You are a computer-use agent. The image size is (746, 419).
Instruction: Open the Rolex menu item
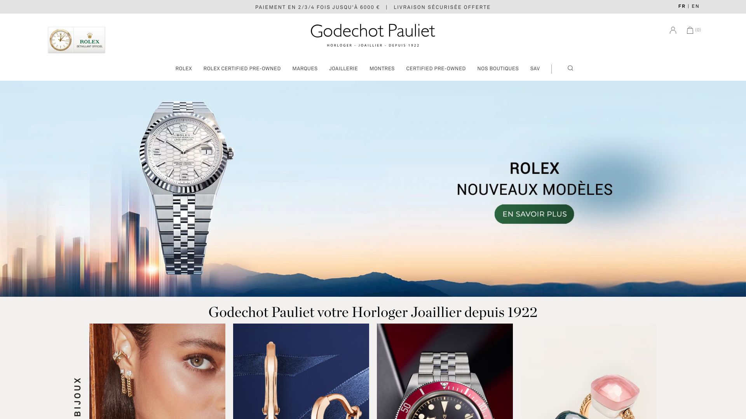coord(184,69)
